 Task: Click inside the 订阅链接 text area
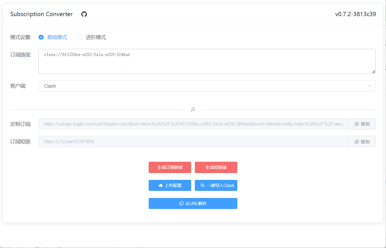207,61
